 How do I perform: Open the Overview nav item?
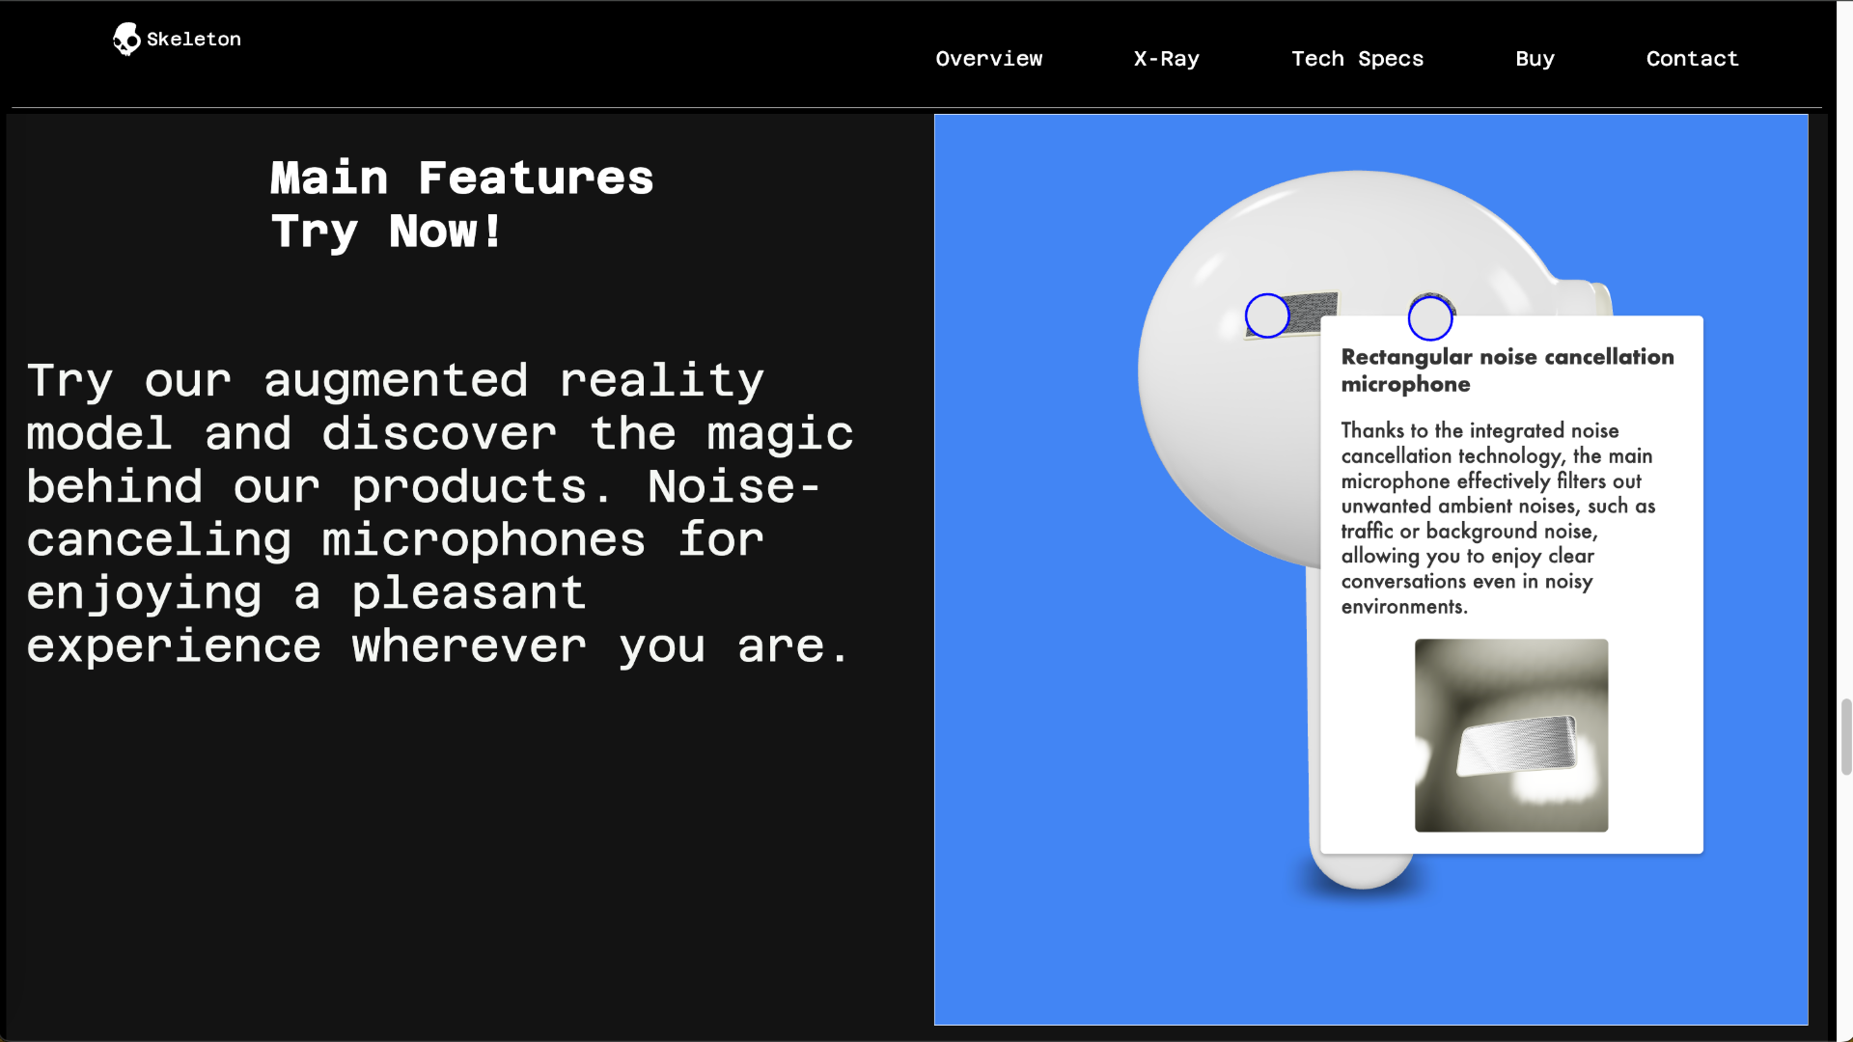tap(988, 59)
